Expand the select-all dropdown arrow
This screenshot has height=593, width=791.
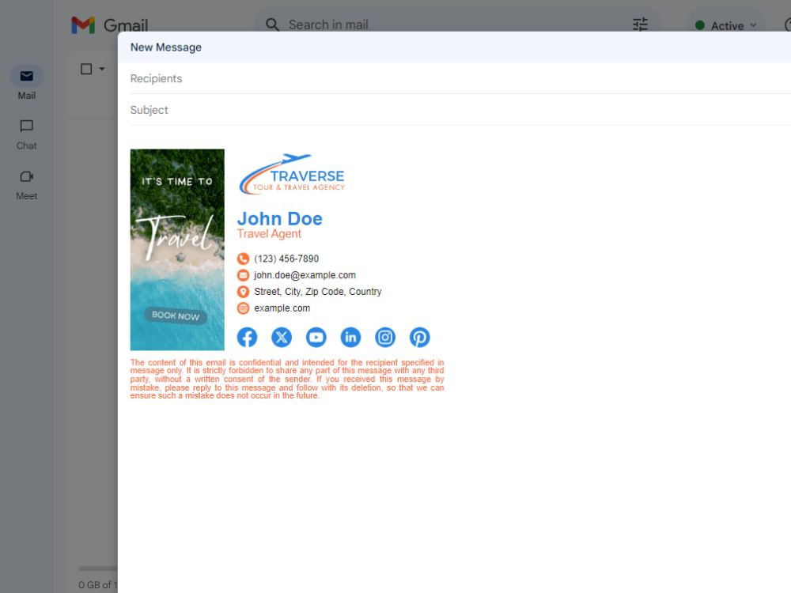pos(102,69)
